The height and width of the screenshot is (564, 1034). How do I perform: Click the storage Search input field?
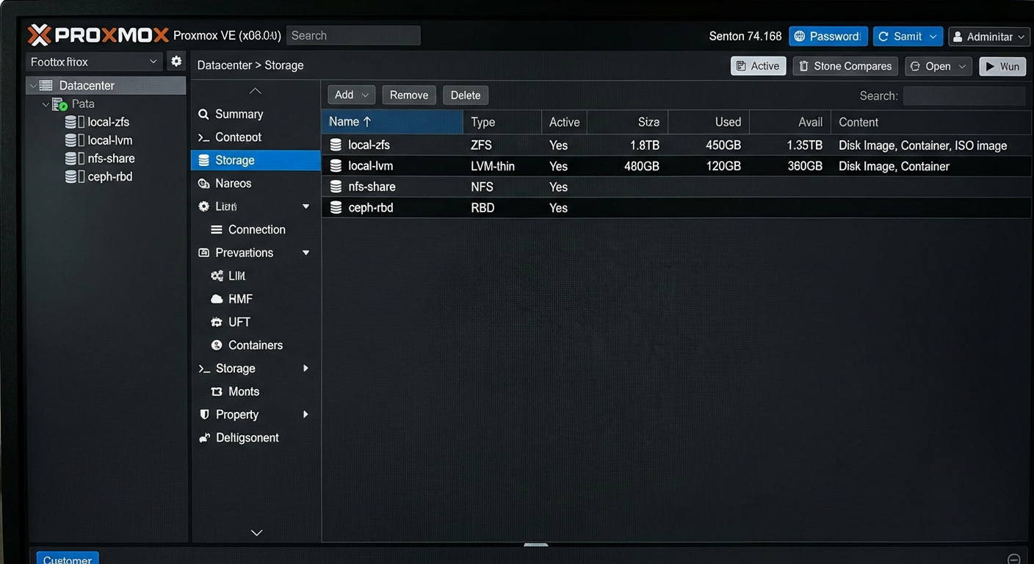(963, 95)
